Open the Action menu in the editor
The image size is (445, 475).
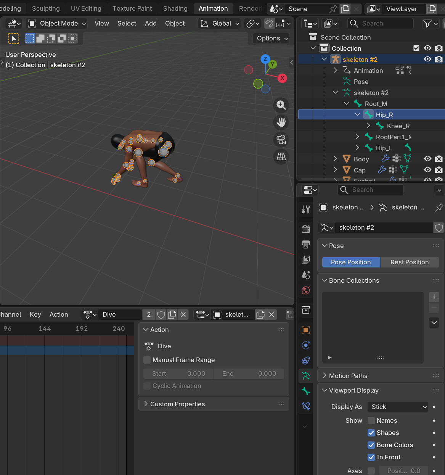pos(59,314)
